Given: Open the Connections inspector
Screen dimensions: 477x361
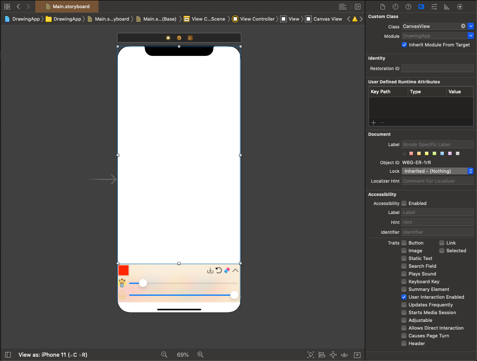Looking at the screenshot, I should [x=459, y=7].
